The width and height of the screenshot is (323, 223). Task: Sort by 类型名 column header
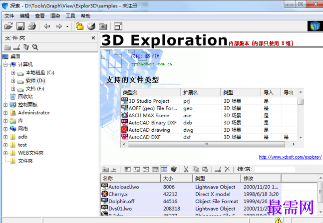tap(151, 92)
